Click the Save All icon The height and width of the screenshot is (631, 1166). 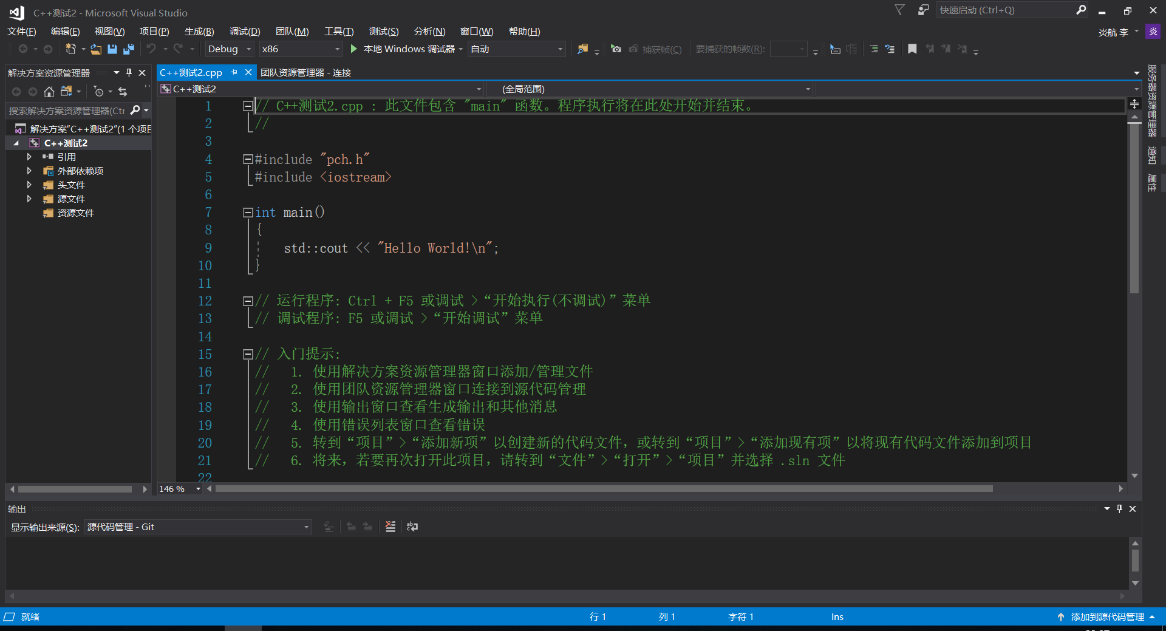pos(129,49)
